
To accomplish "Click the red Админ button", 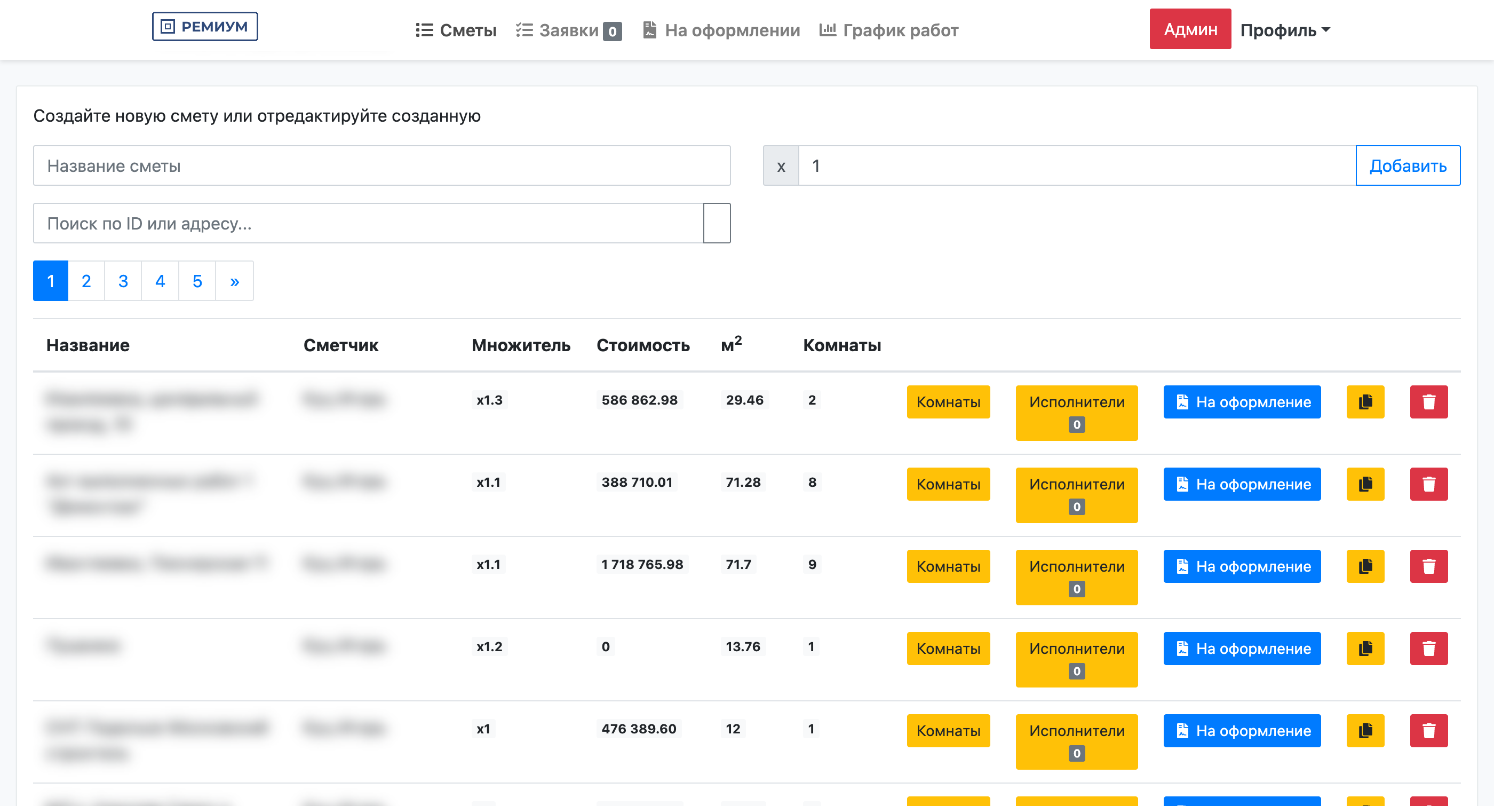I will tap(1190, 29).
